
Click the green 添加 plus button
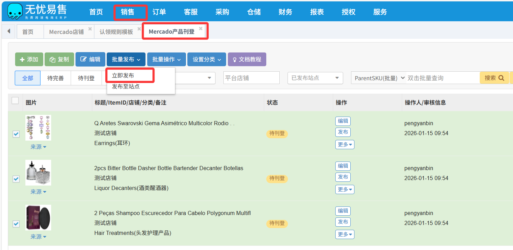pos(29,59)
